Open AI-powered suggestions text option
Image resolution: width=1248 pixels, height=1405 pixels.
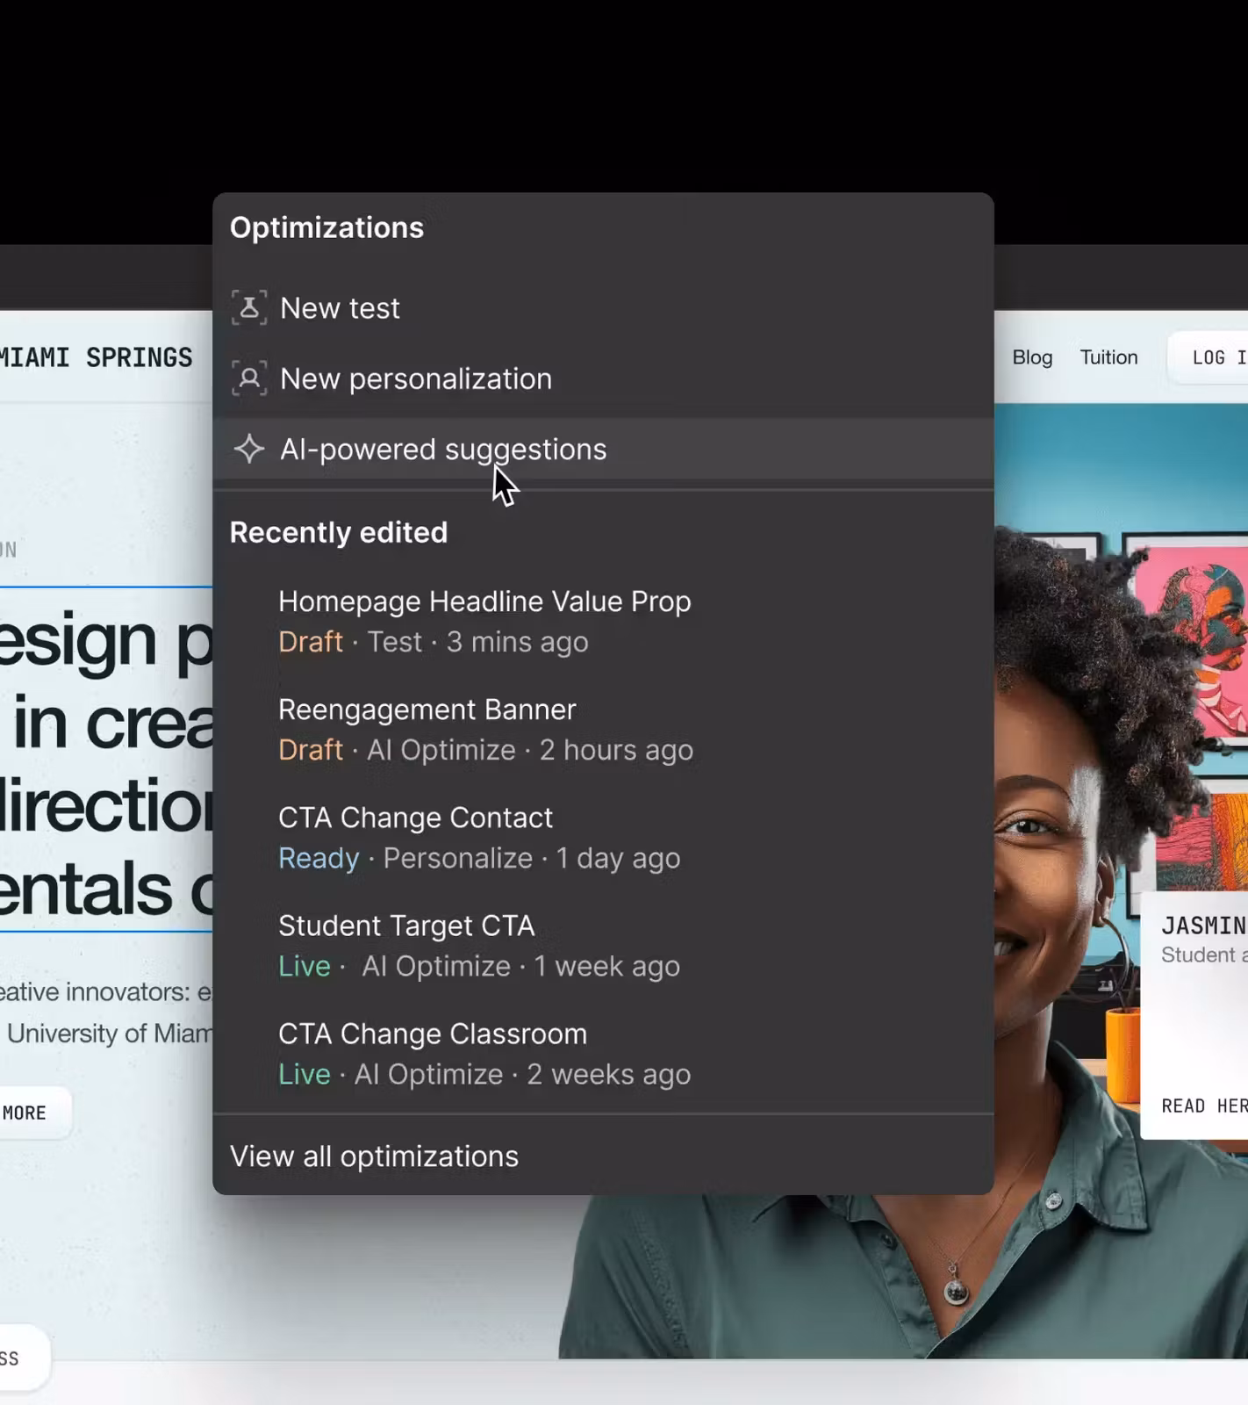pos(443,449)
